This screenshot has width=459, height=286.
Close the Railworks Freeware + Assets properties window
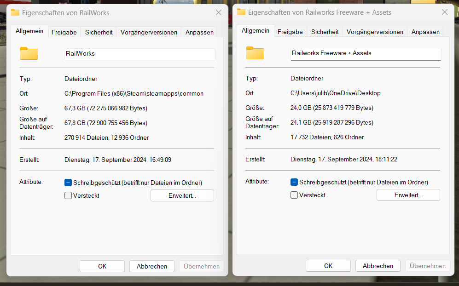coord(445,12)
